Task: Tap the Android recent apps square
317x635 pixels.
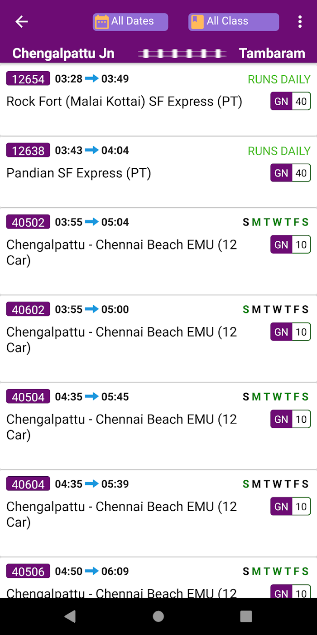Action: point(246,616)
